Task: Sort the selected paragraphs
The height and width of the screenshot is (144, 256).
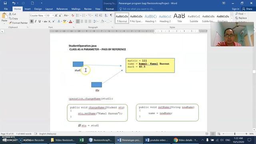Action: click(106, 15)
